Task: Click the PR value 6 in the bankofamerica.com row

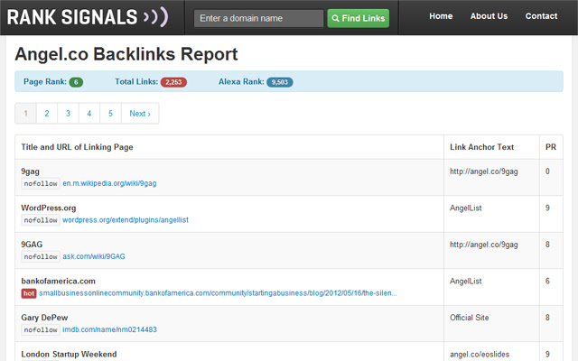Action: (x=547, y=281)
